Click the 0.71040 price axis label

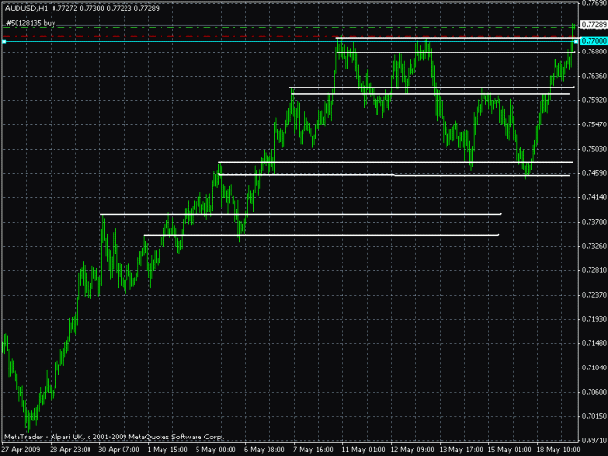tap(593, 368)
